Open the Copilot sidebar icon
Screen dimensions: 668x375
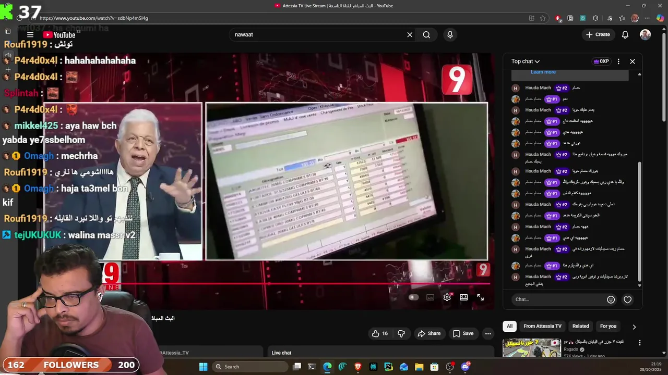660,18
